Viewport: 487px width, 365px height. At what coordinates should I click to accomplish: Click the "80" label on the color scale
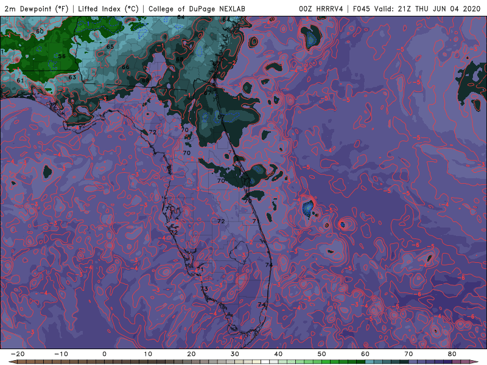(x=452, y=354)
